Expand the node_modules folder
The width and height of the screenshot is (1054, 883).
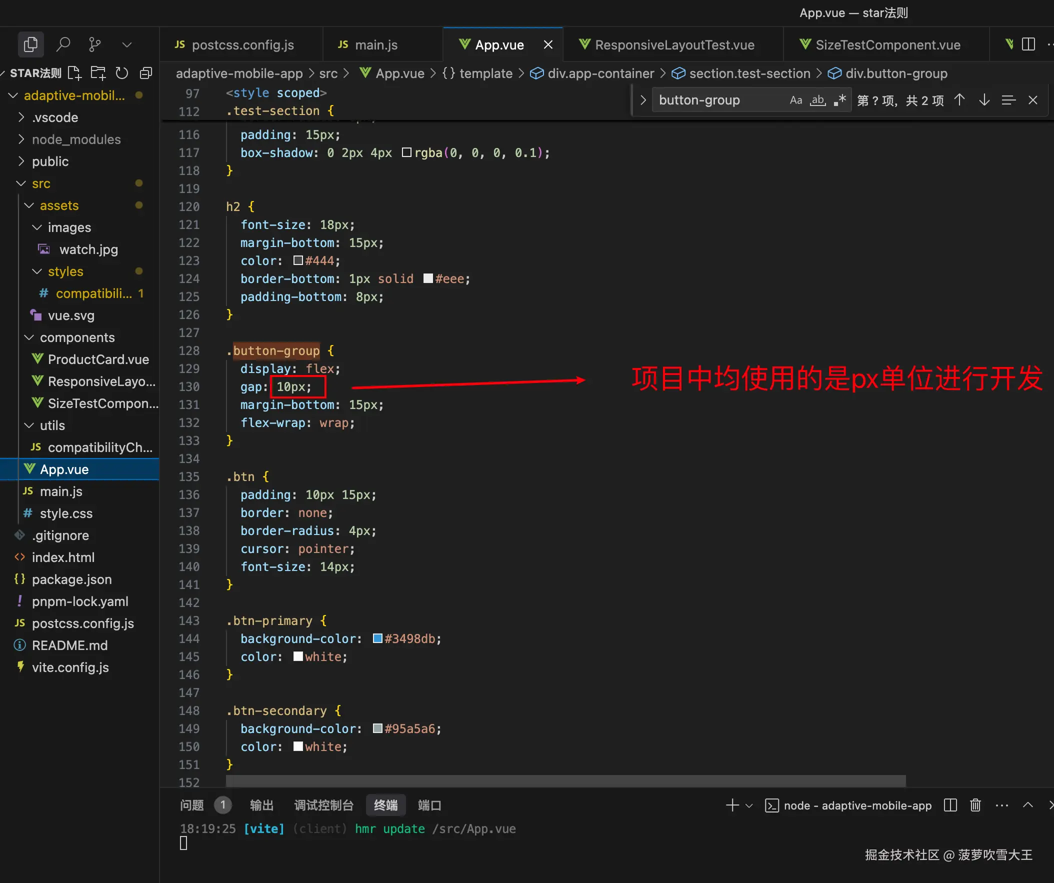point(76,139)
